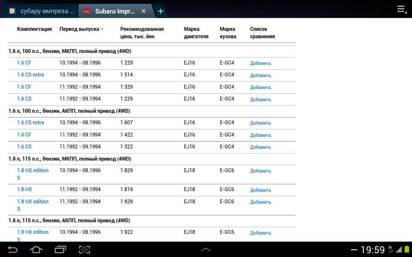The image size is (412, 257).
Task: Open 1.6 CS trim priced 1 322
Action: [24, 146]
